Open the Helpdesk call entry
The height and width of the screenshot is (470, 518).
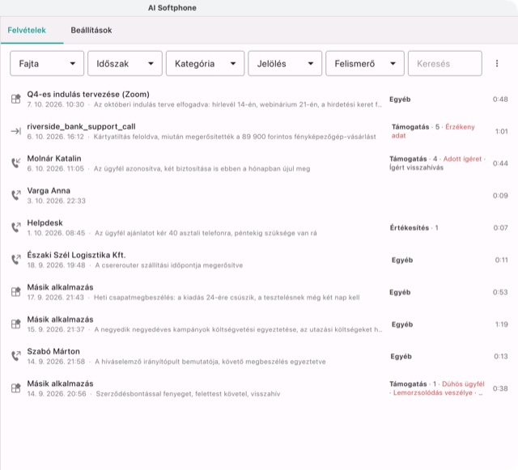coord(259,227)
